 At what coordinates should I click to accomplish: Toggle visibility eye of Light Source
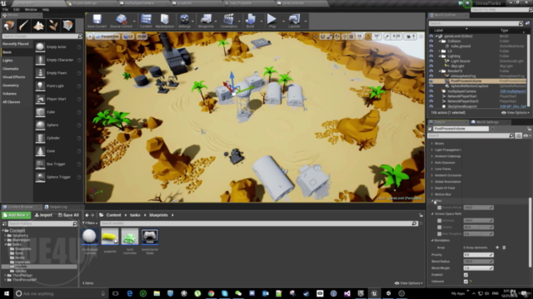pos(431,61)
